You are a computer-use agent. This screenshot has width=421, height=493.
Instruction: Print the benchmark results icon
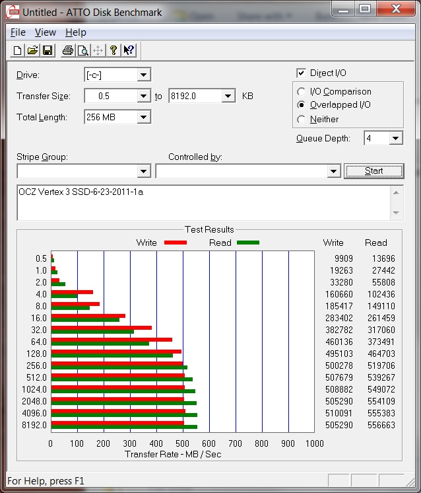tap(68, 50)
